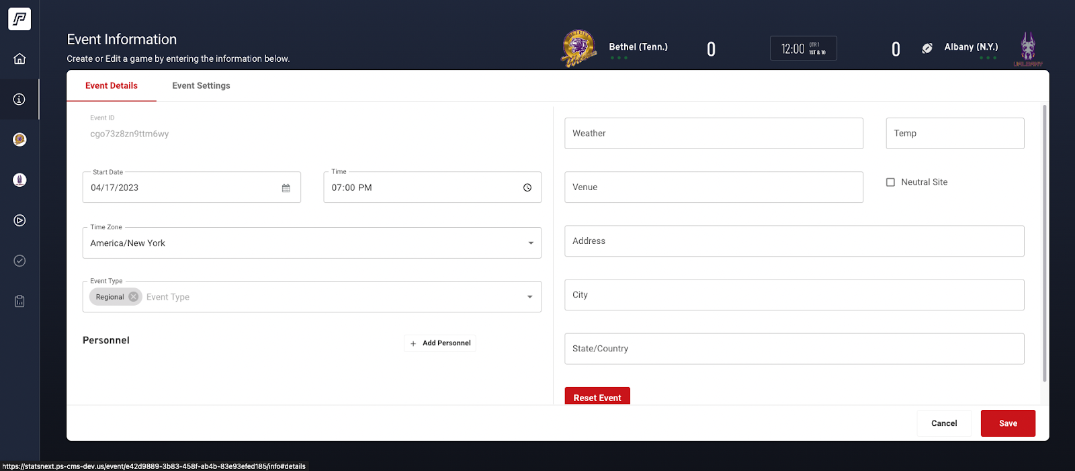Screen dimensions: 1075x471
Task: Click the Add Personnel button
Action: pyautogui.click(x=440, y=343)
